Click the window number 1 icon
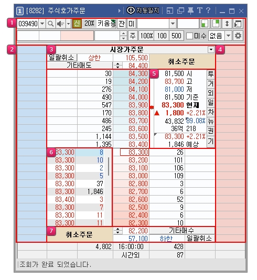The width and height of the screenshot is (257, 280). point(19,11)
